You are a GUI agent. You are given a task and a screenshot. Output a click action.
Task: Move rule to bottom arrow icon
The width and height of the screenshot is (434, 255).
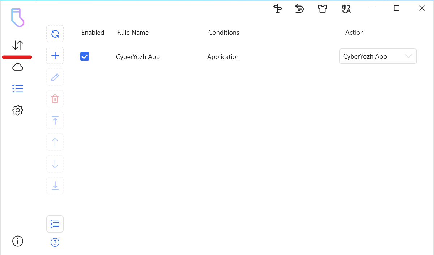pos(55,186)
